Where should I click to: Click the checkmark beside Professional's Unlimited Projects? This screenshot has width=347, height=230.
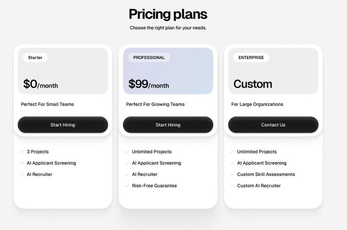point(127,151)
